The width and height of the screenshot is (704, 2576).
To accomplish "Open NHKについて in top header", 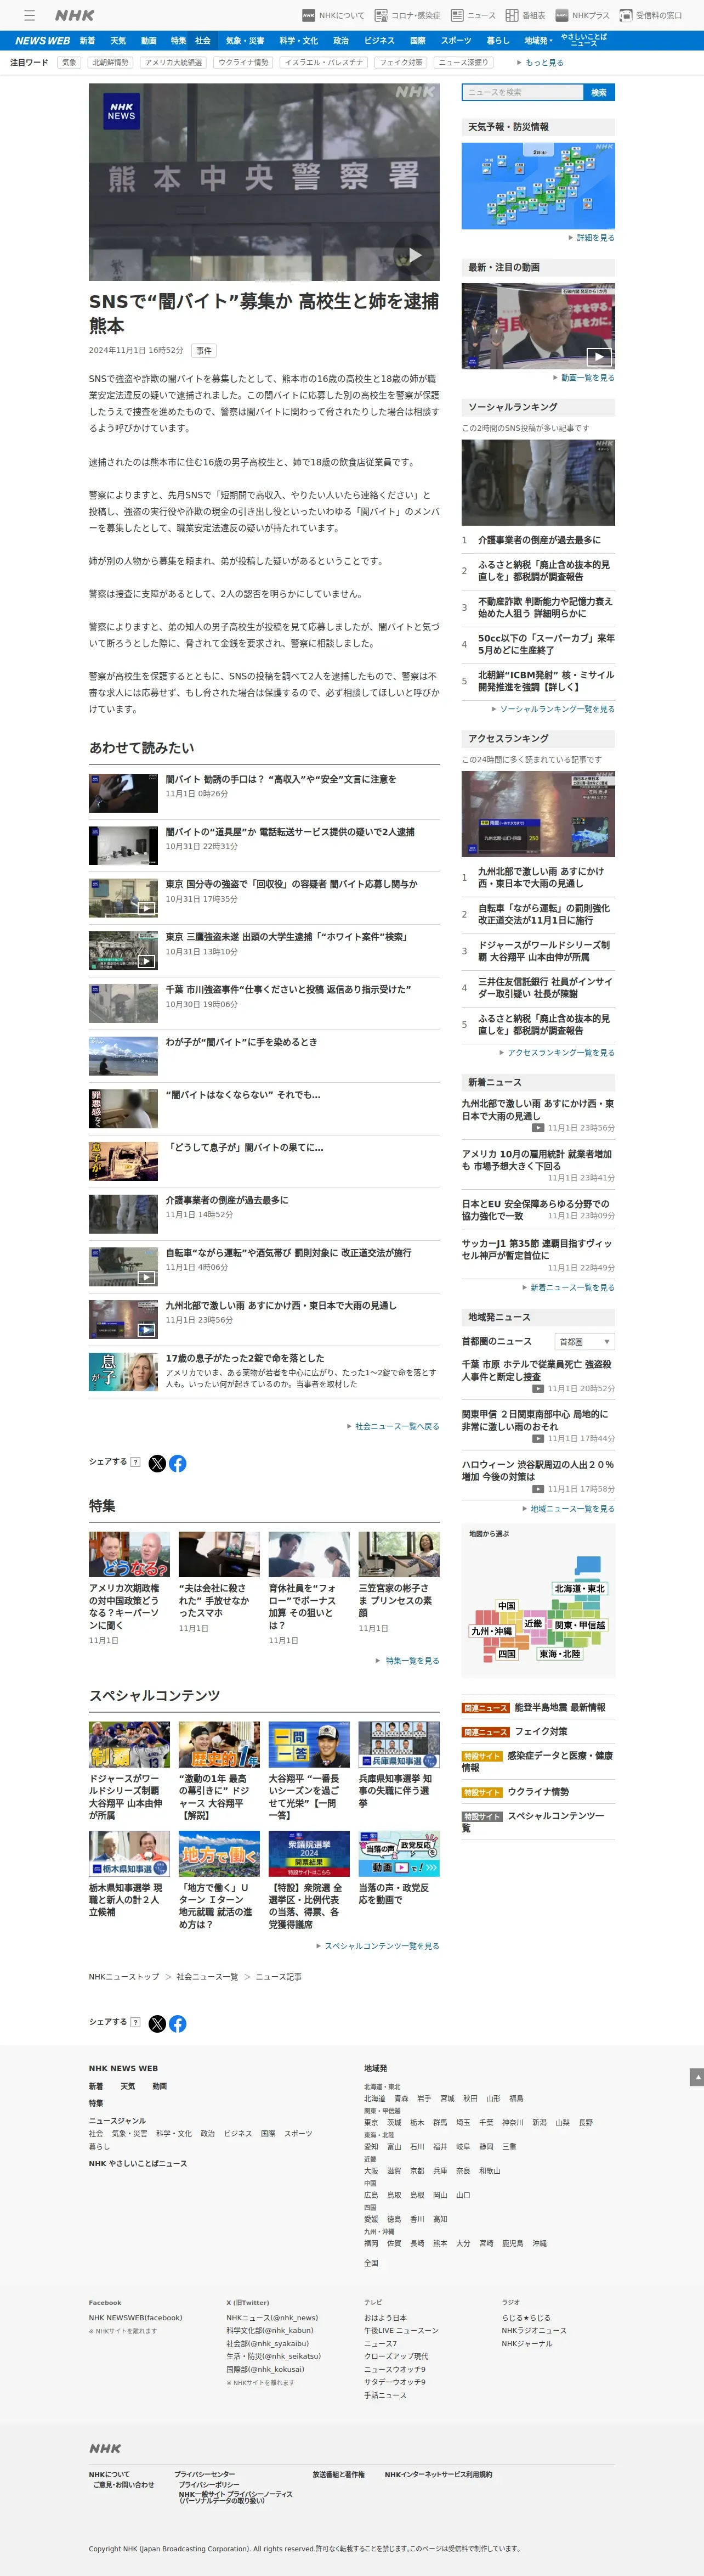I will click(x=333, y=15).
